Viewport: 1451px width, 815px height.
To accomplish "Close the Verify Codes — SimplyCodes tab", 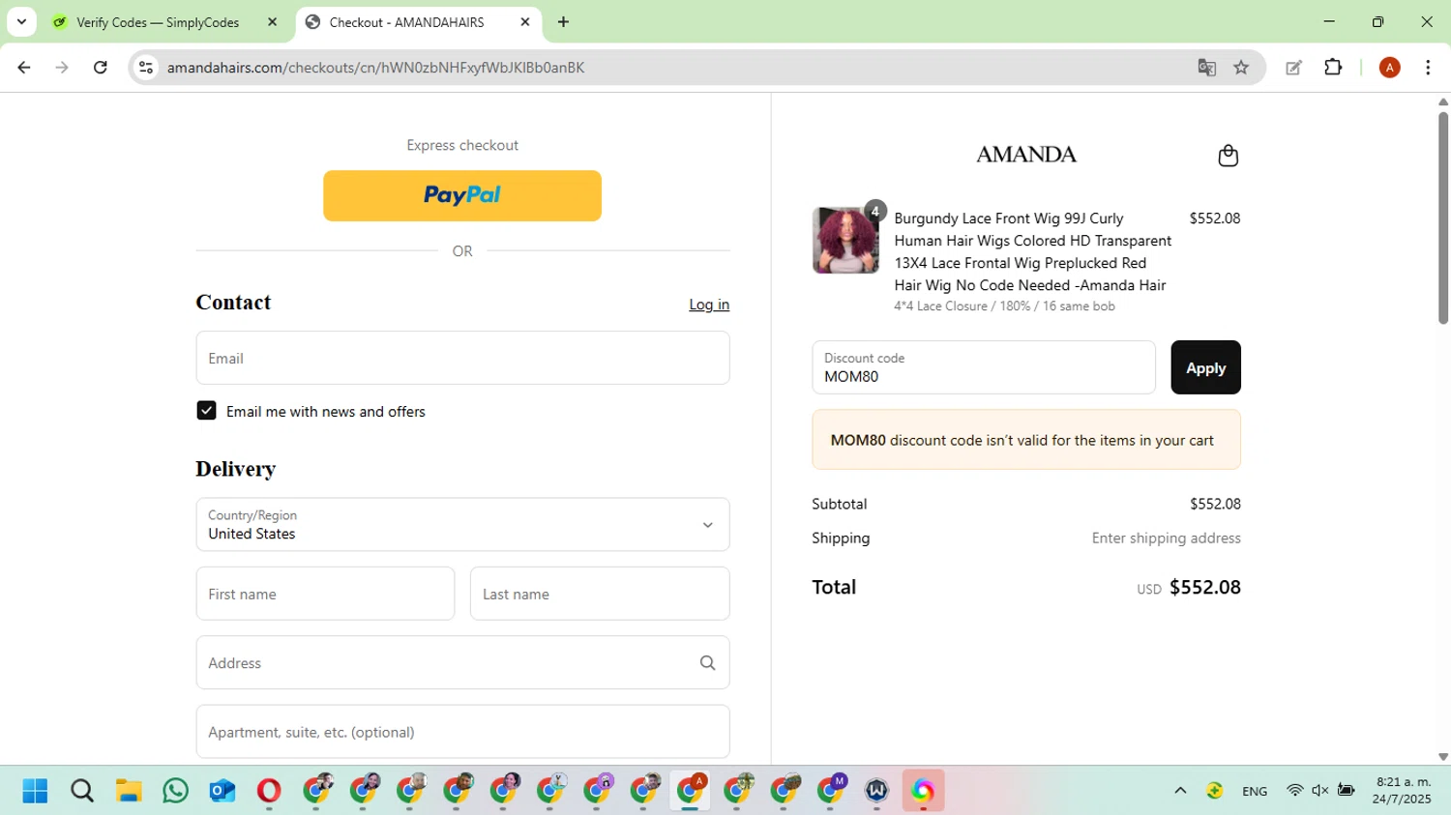I will click(272, 22).
